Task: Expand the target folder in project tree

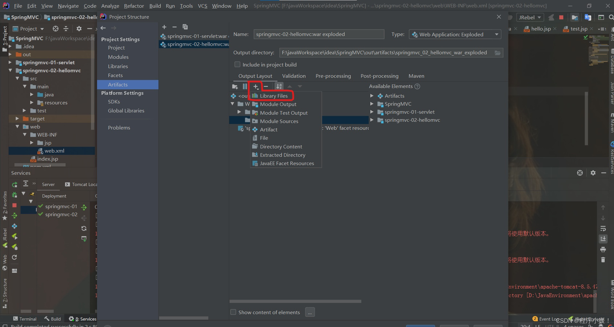Action: click(17, 119)
